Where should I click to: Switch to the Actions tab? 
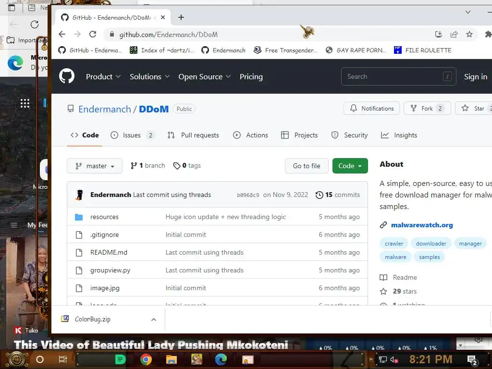[x=250, y=135]
